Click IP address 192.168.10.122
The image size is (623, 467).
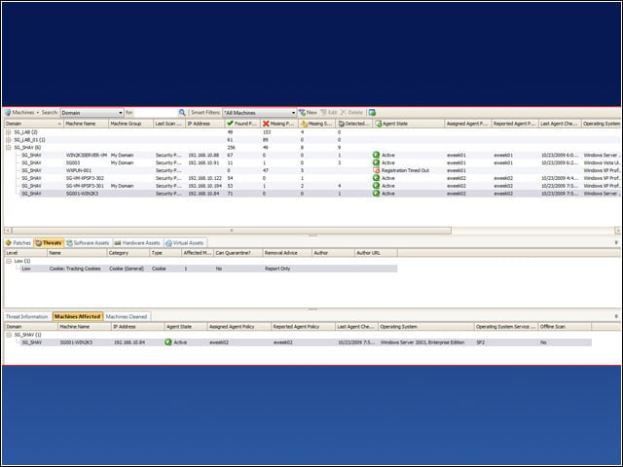(205, 178)
